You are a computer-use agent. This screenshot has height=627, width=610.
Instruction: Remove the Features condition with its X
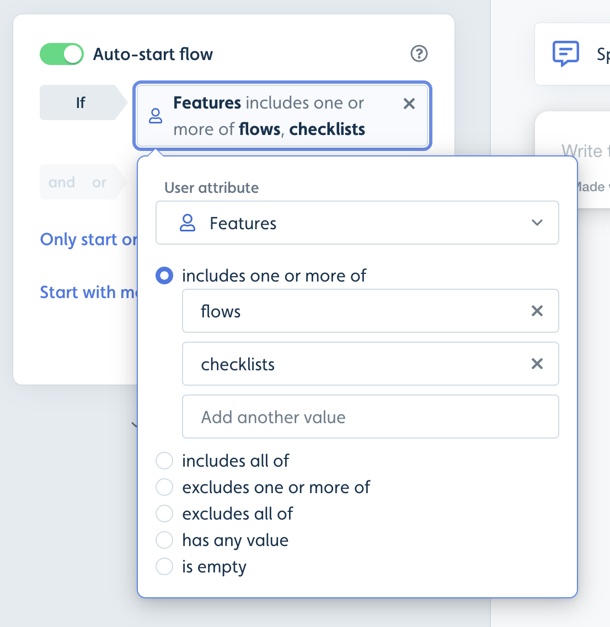click(x=409, y=104)
